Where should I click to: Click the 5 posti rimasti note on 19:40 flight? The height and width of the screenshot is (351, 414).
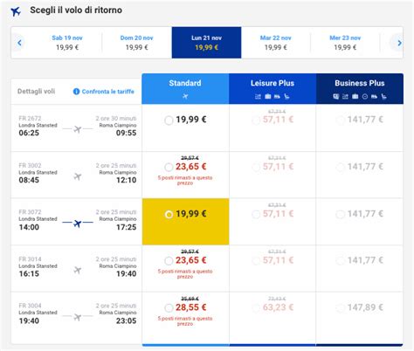coord(185,321)
